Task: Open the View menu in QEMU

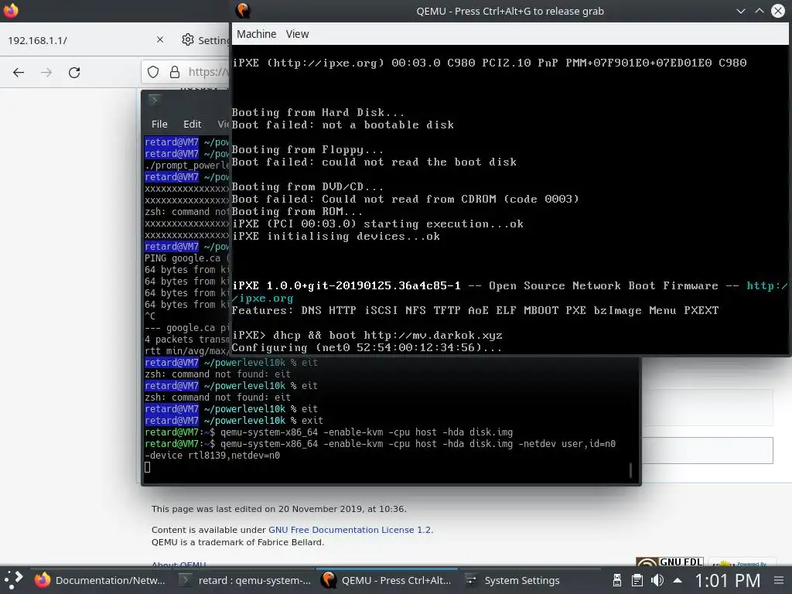Action: pyautogui.click(x=297, y=34)
